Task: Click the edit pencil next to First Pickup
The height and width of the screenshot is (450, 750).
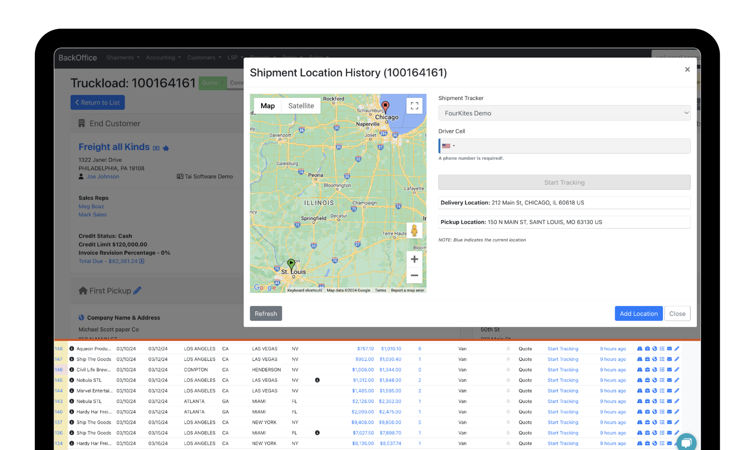Action: [x=137, y=290]
